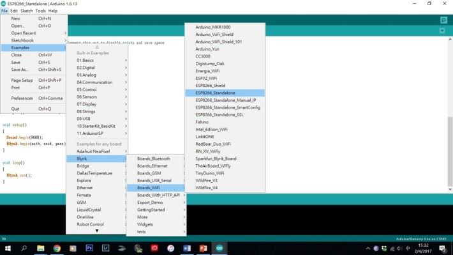Image resolution: width=453 pixels, height=255 pixels.
Task: Choose Quit from File menu
Action: pyautogui.click(x=34, y=109)
